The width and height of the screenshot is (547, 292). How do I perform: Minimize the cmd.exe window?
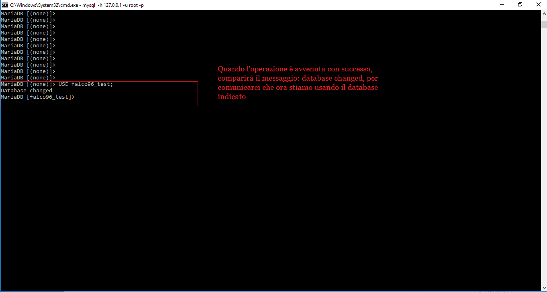(x=501, y=5)
